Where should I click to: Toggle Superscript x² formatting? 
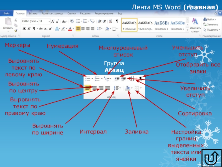pos(51,29)
